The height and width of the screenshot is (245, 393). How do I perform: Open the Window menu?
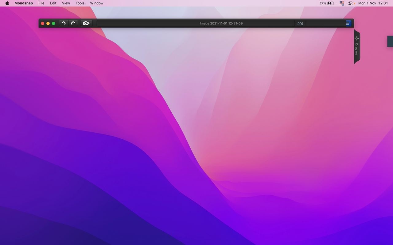pos(97,3)
